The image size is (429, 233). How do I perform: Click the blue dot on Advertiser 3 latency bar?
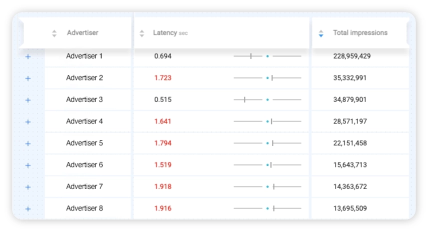tap(267, 99)
